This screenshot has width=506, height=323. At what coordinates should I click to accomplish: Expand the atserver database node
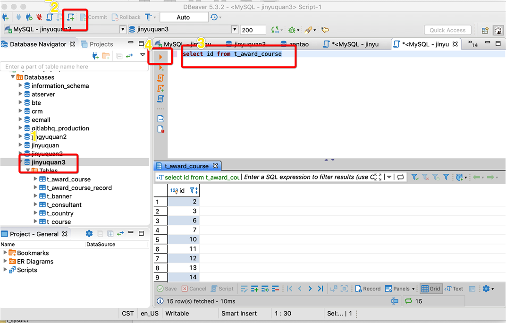tap(20, 93)
